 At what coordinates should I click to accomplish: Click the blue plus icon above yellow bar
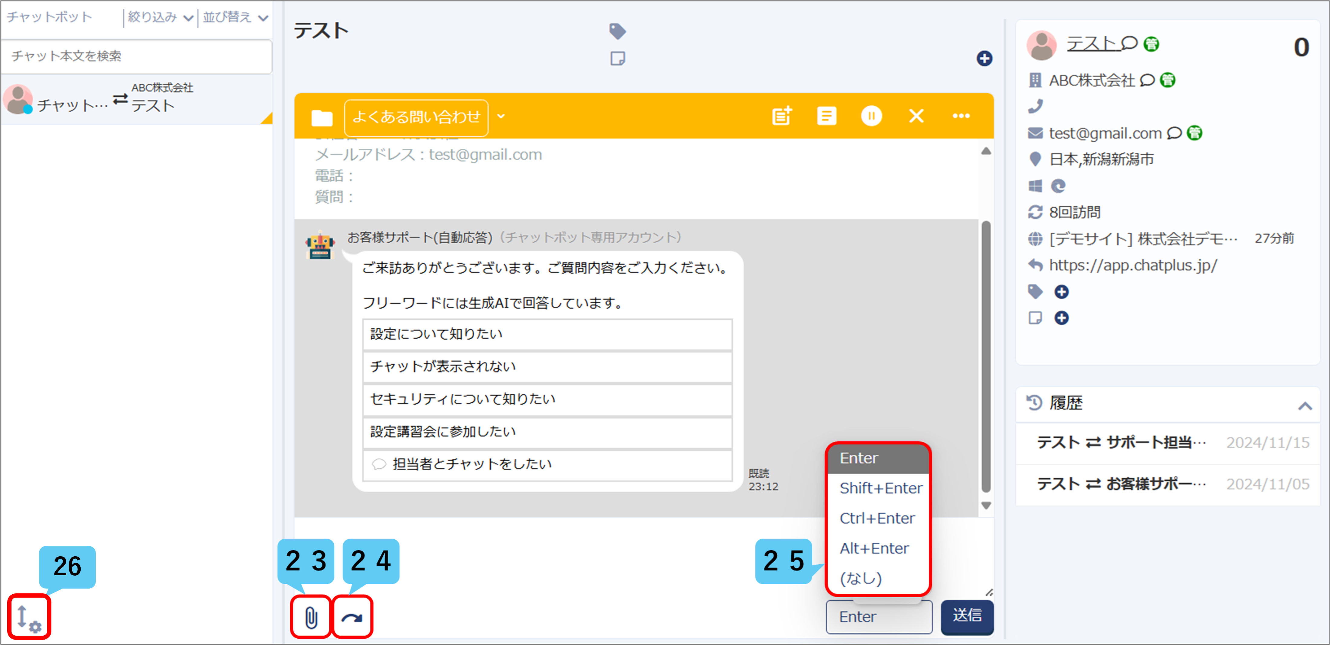tap(984, 58)
